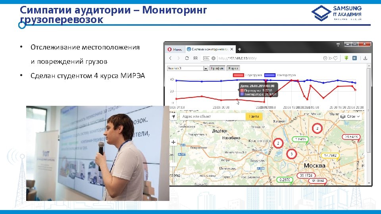Screen dimensions: 381x214
Task: Click the map geolocation arrow button
Action: (173, 117)
